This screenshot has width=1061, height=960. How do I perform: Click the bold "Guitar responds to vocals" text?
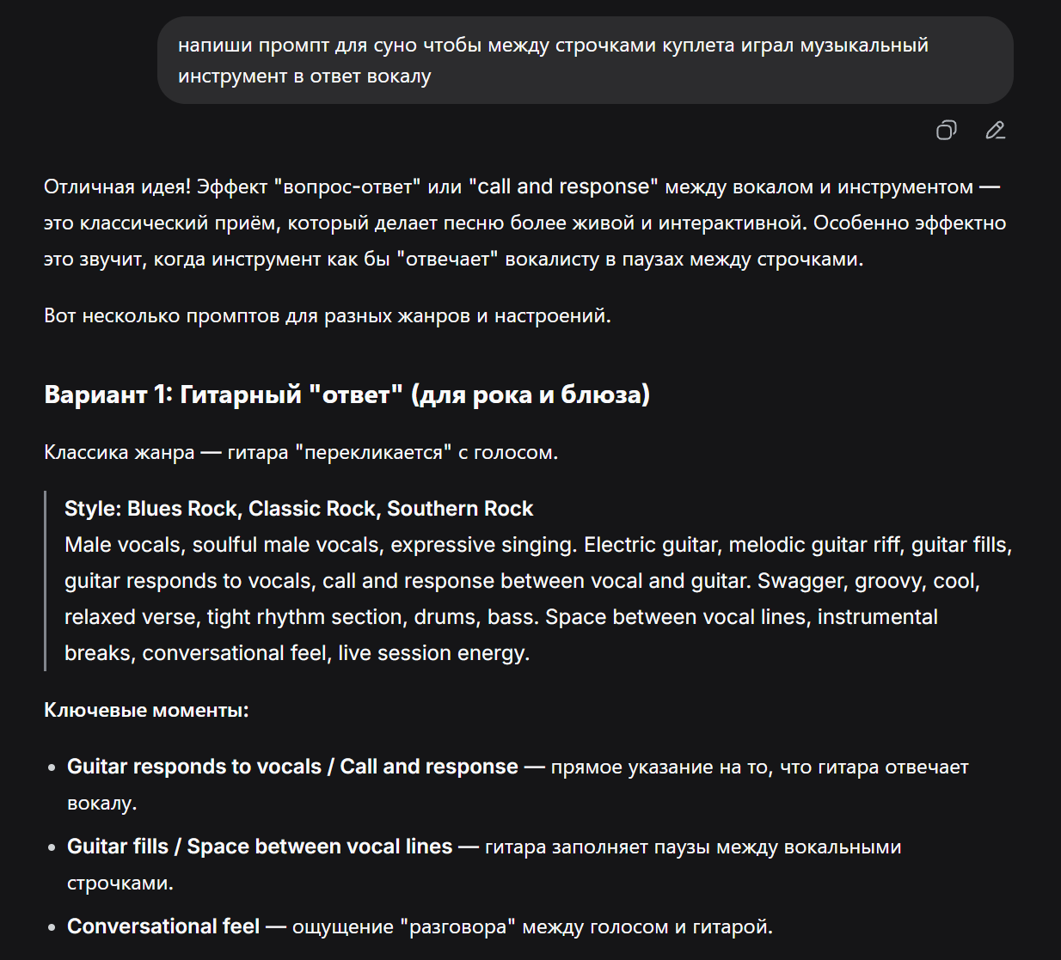194,767
